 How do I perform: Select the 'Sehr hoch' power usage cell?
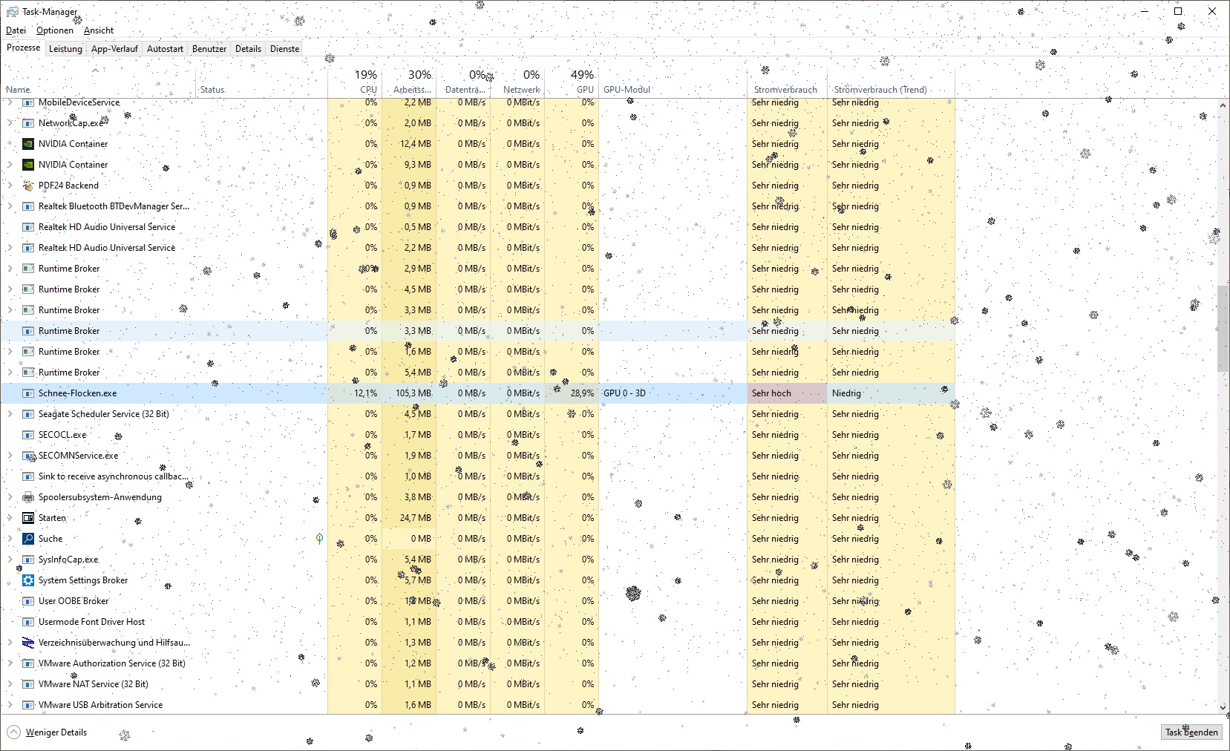pyautogui.click(x=787, y=393)
